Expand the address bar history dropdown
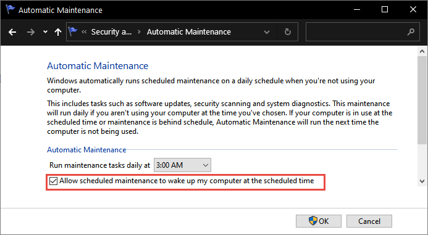The height and width of the screenshot is (235, 428). click(x=267, y=32)
